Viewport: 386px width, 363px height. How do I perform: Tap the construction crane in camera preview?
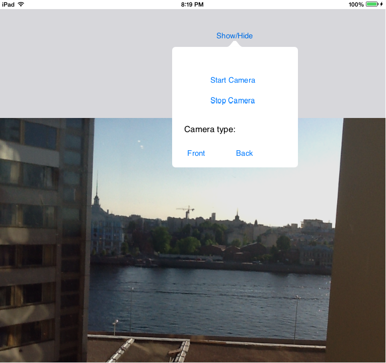[x=186, y=211]
